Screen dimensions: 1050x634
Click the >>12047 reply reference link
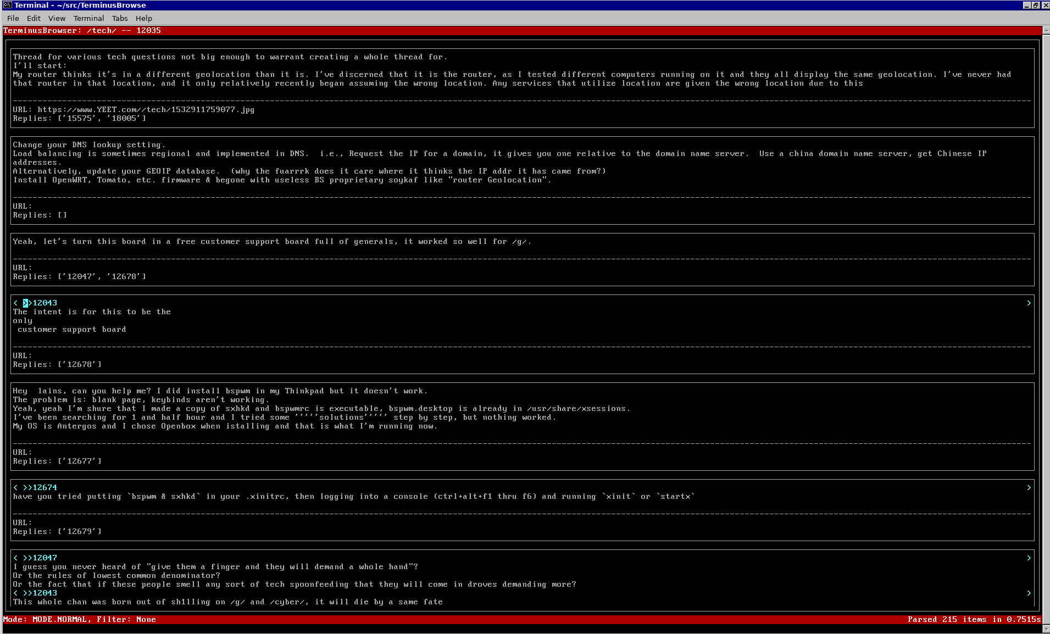40,558
